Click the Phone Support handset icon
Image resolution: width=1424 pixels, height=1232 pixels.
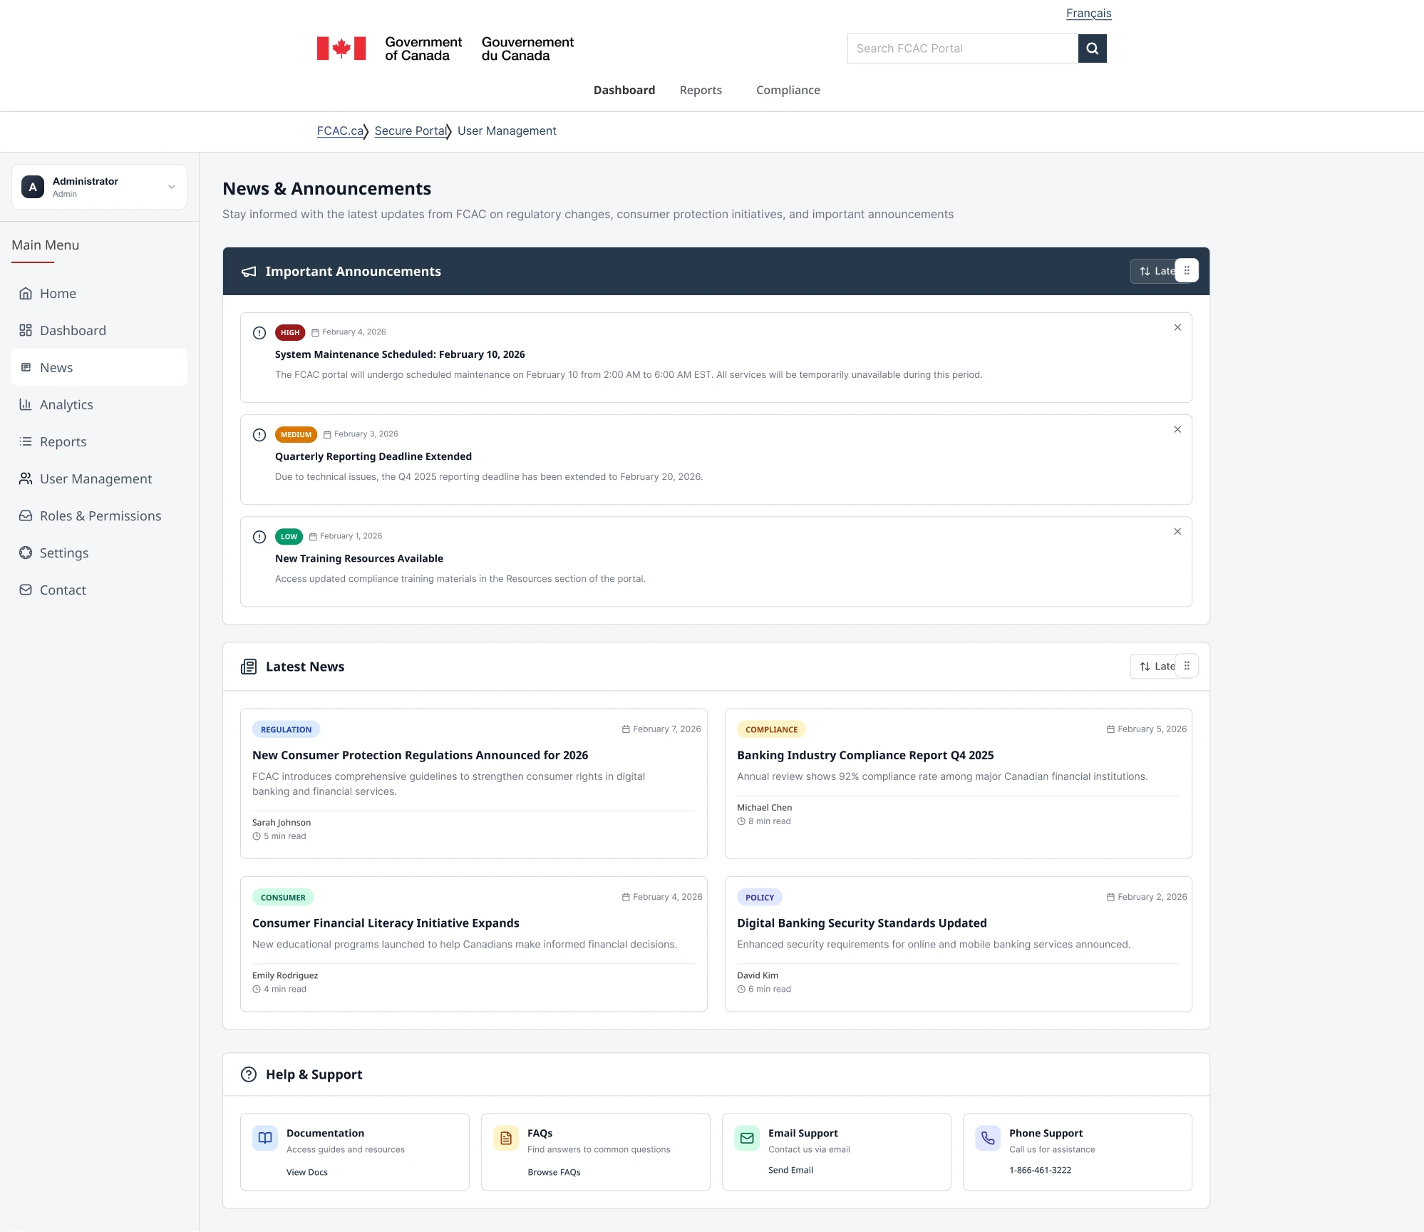988,1138
